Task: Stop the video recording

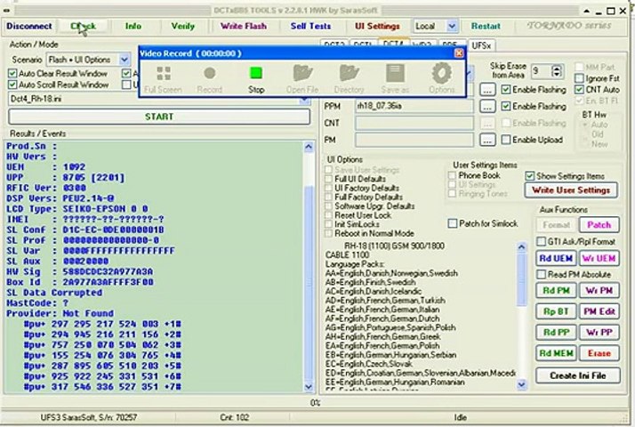Action: pyautogui.click(x=256, y=73)
